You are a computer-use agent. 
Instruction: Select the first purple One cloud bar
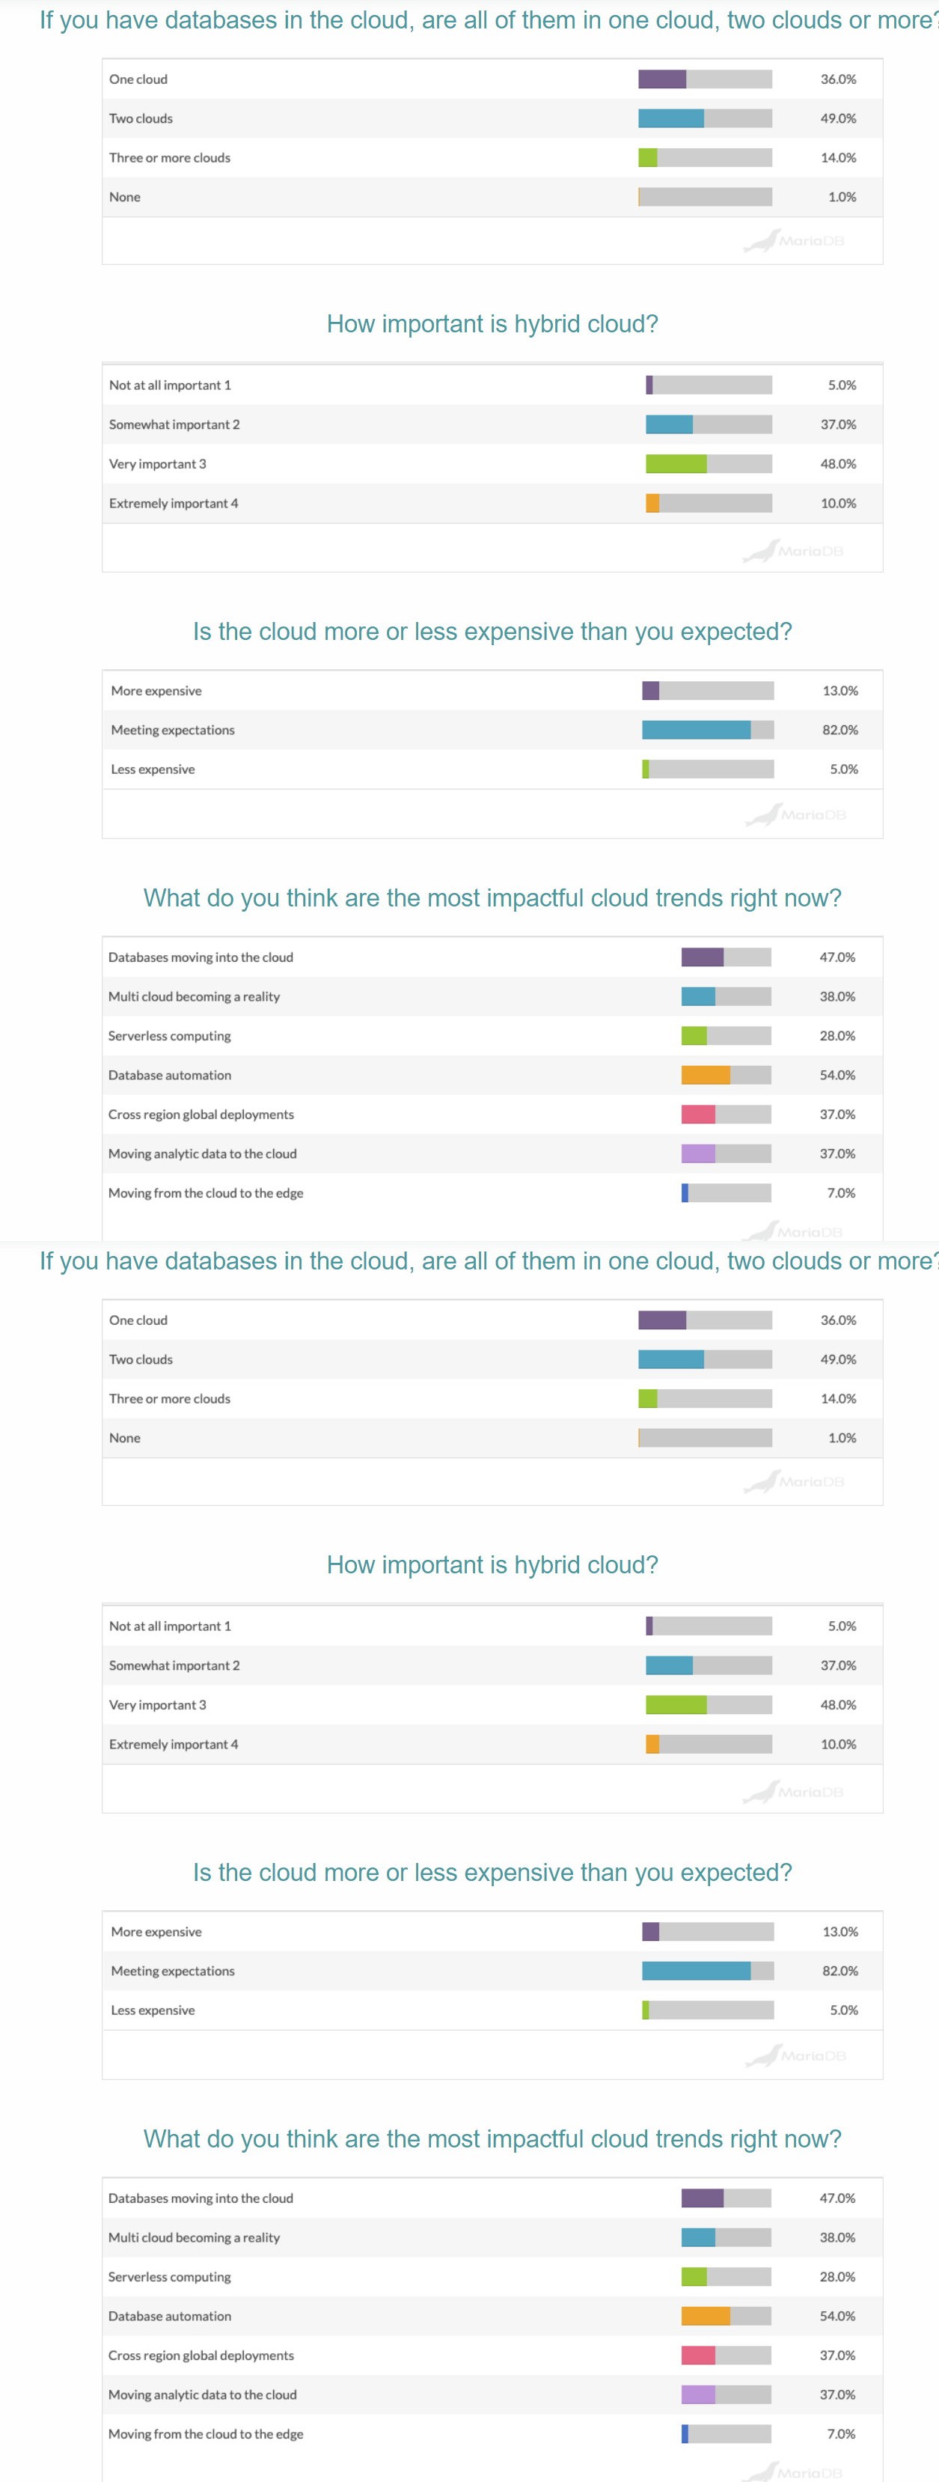coord(661,79)
